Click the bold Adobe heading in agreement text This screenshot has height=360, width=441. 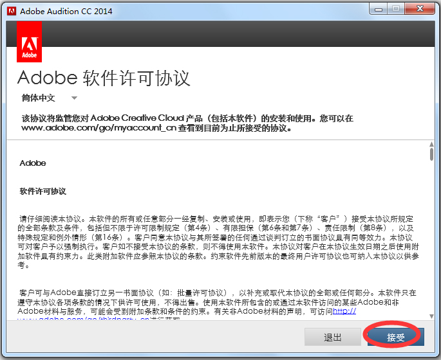(33, 163)
